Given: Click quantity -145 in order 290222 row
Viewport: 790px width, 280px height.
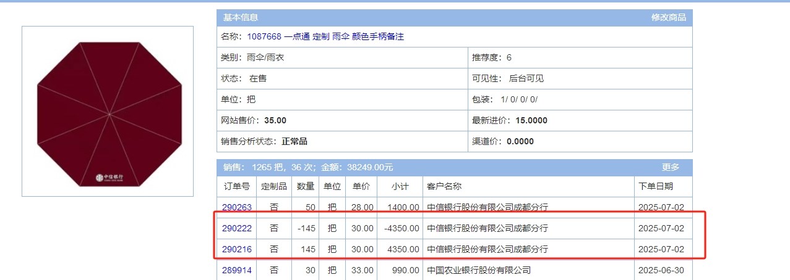Looking at the screenshot, I should 306,228.
